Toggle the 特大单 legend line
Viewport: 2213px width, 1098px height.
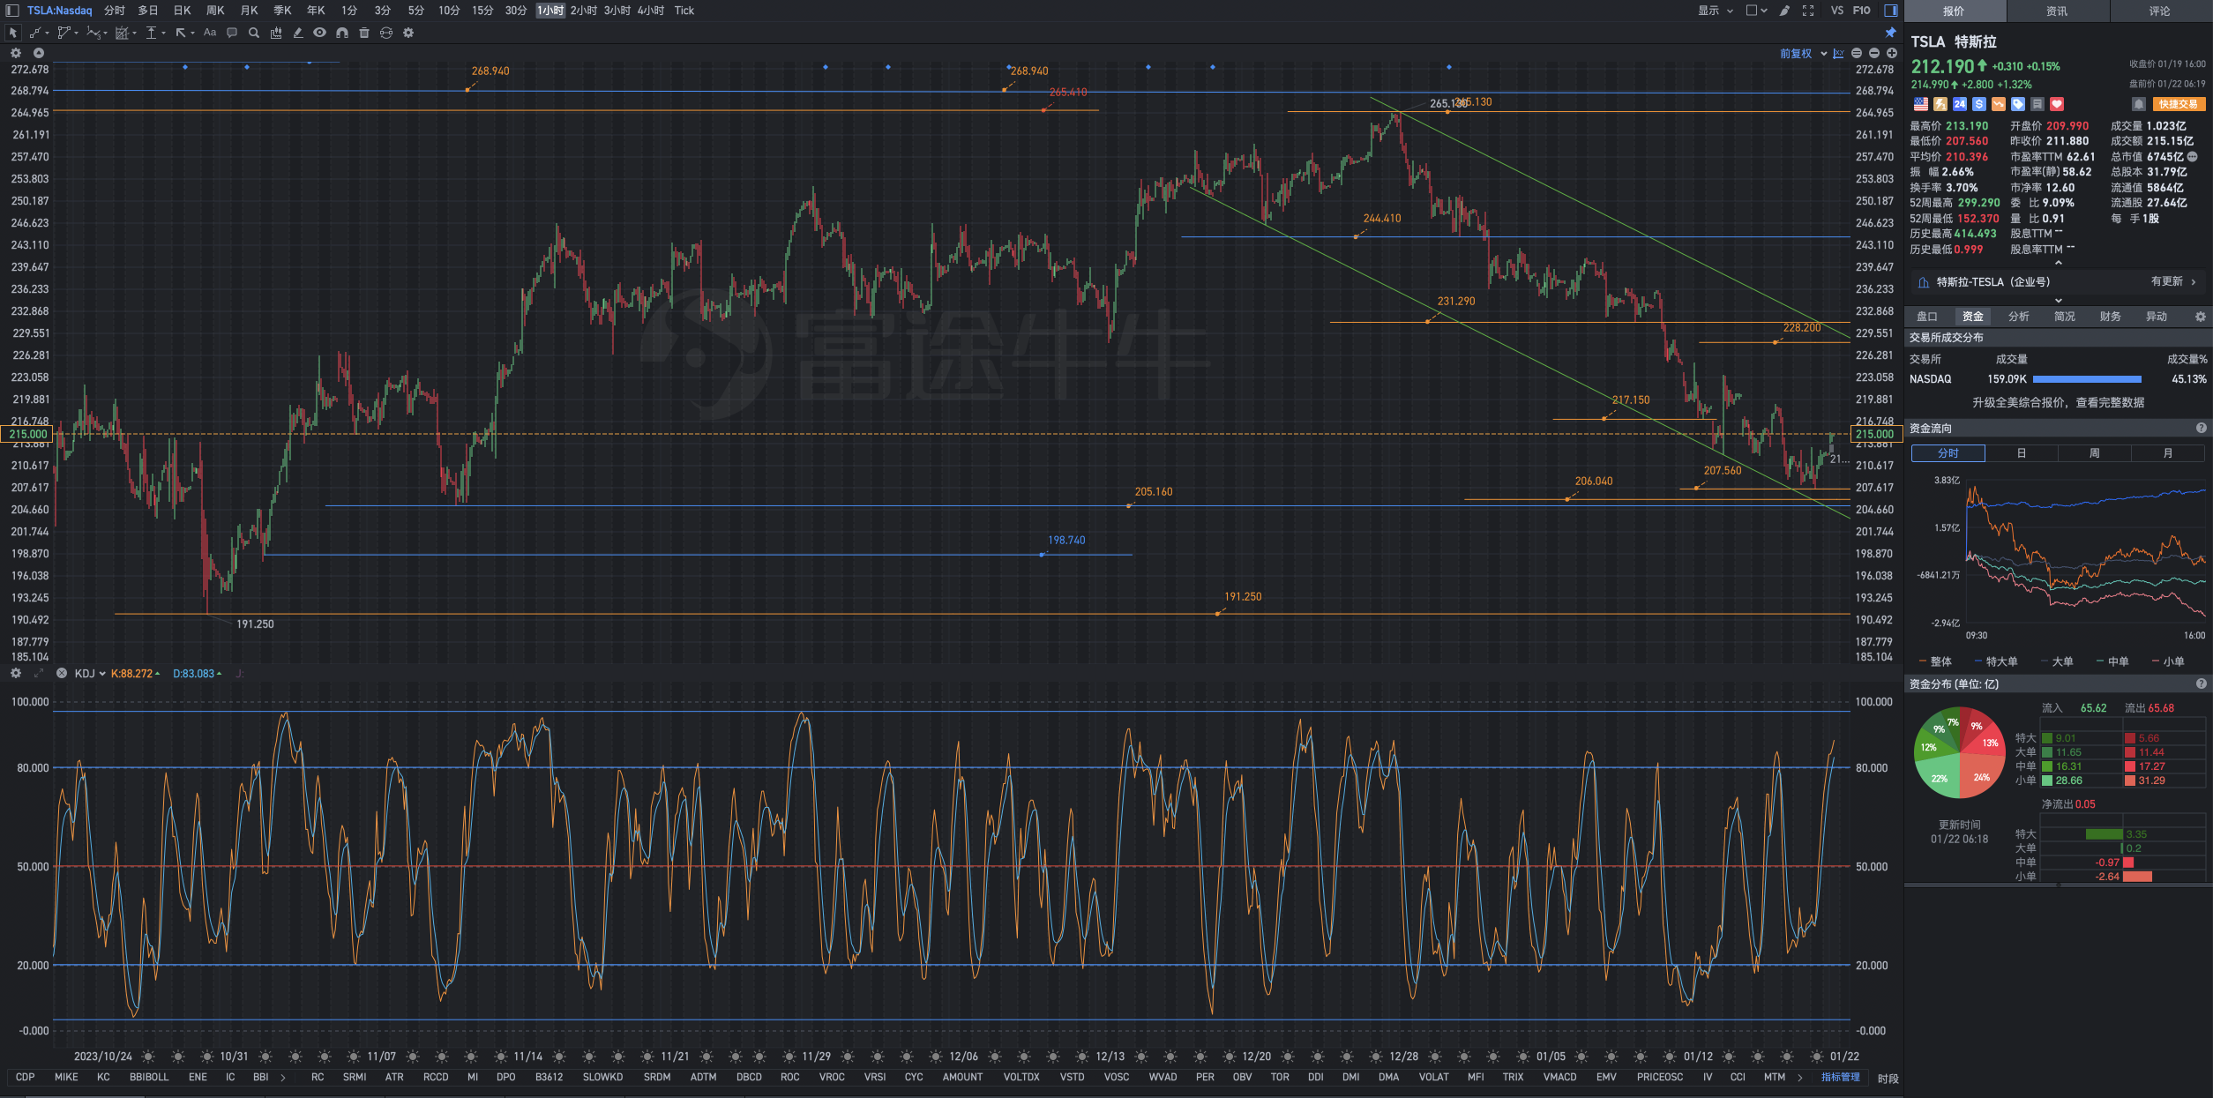click(x=1995, y=661)
